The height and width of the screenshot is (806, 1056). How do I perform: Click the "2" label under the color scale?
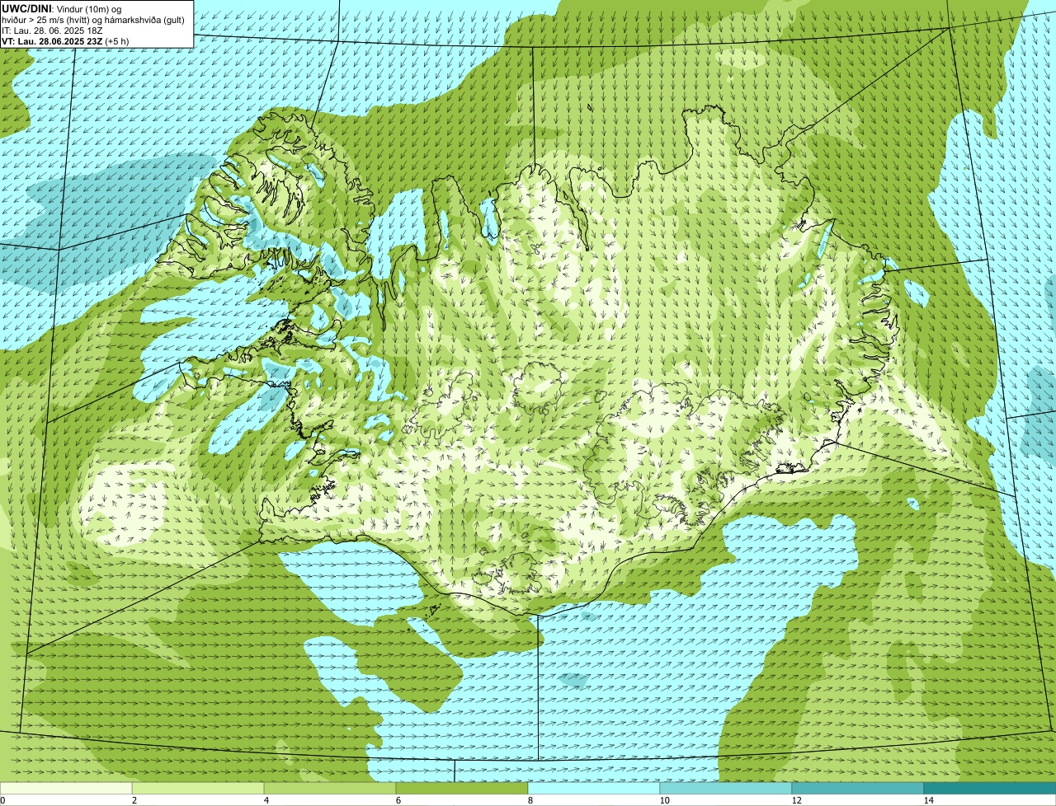click(134, 800)
